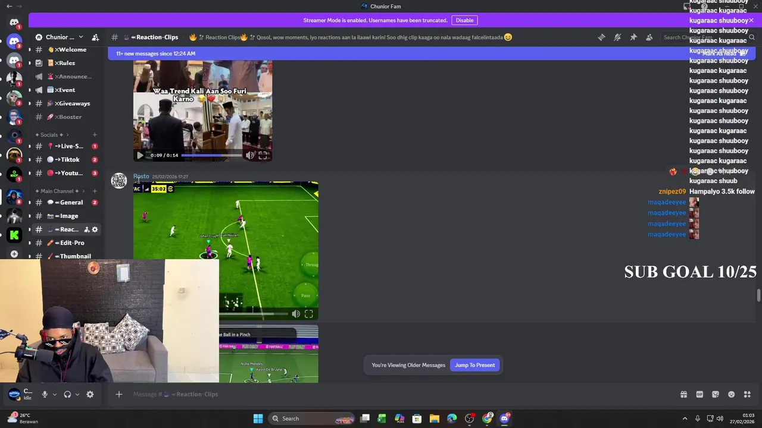Viewport: 762px width, 428px height.
Task: Open the sticker picker
Action: (x=716, y=394)
